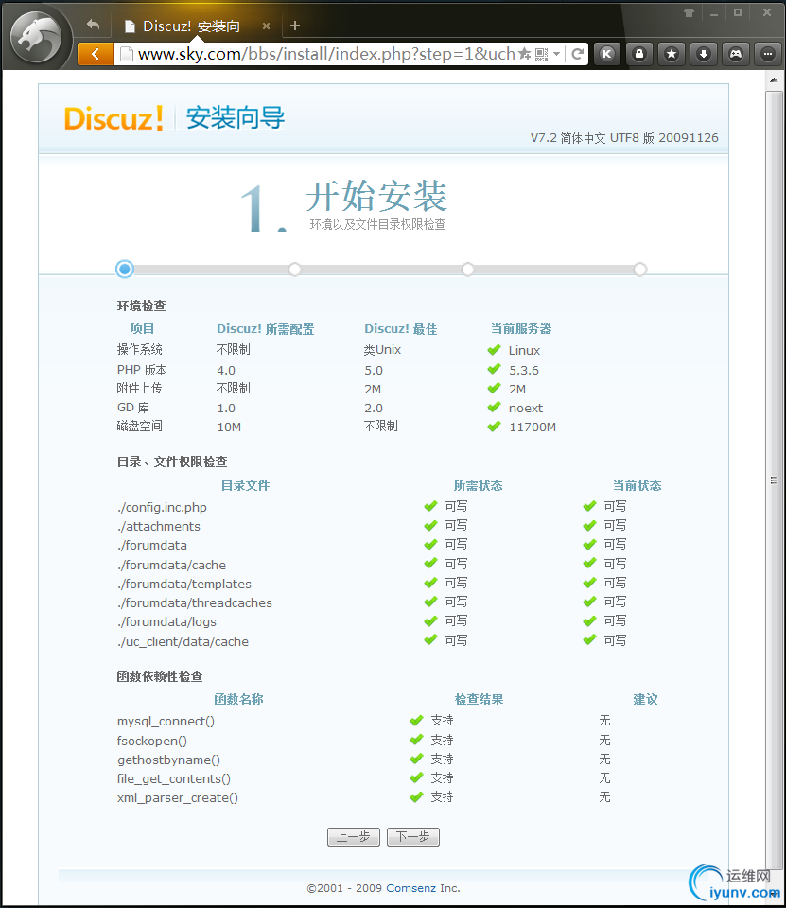
Task: Bookmark page via star icon in address bar
Action: 524,55
